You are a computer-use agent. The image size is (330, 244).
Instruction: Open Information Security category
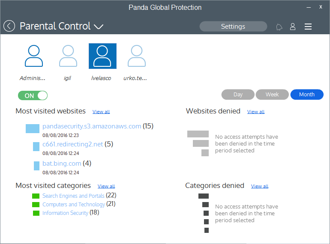(x=65, y=213)
